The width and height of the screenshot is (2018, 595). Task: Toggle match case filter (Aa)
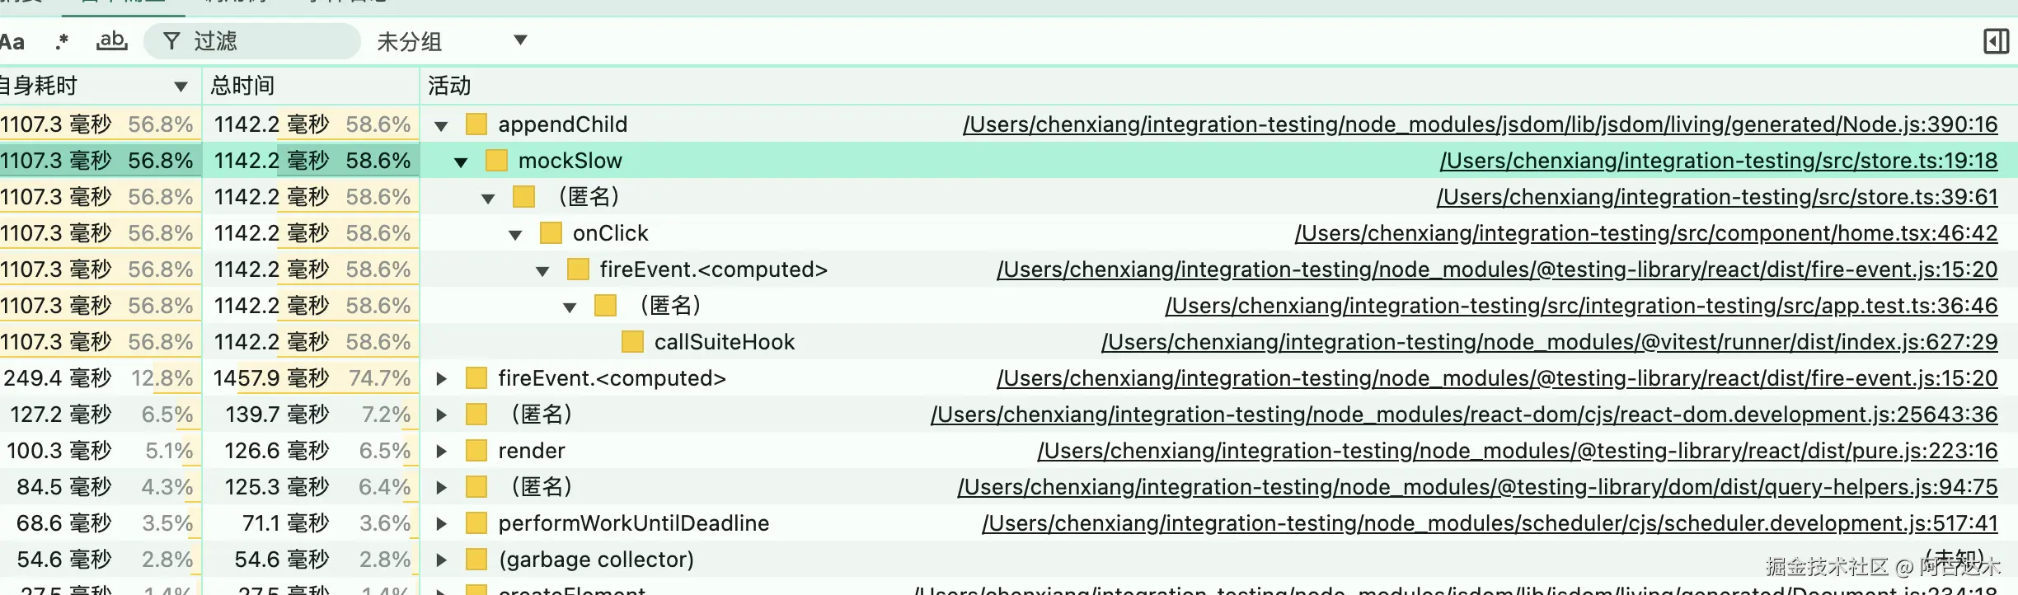coord(12,41)
